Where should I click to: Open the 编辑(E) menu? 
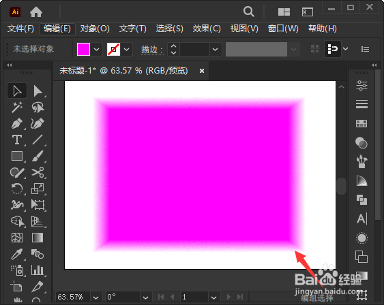click(57, 29)
